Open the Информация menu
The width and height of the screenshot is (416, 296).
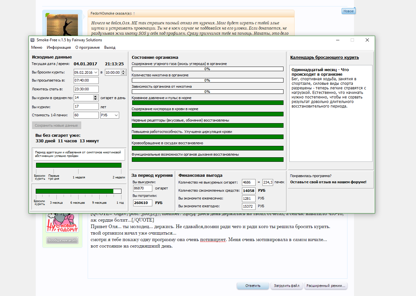(x=59, y=47)
